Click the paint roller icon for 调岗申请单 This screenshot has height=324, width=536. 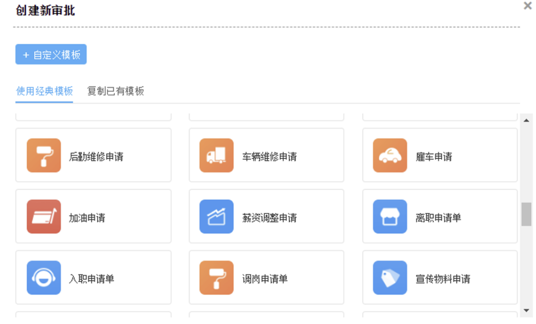[x=216, y=277]
